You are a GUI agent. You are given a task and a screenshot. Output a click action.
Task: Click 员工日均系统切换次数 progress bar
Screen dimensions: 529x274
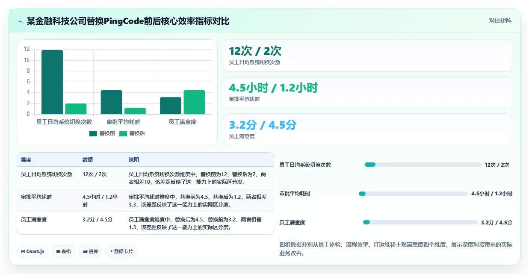coord(423,165)
